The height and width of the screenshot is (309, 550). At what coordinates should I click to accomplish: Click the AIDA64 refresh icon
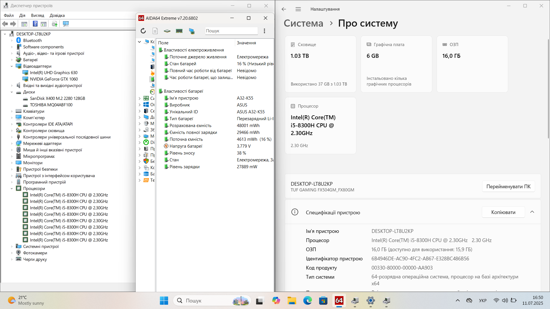coord(143,31)
